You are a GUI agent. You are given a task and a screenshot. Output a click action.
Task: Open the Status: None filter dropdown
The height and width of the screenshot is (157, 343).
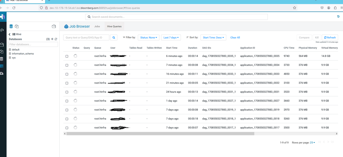pos(149,38)
